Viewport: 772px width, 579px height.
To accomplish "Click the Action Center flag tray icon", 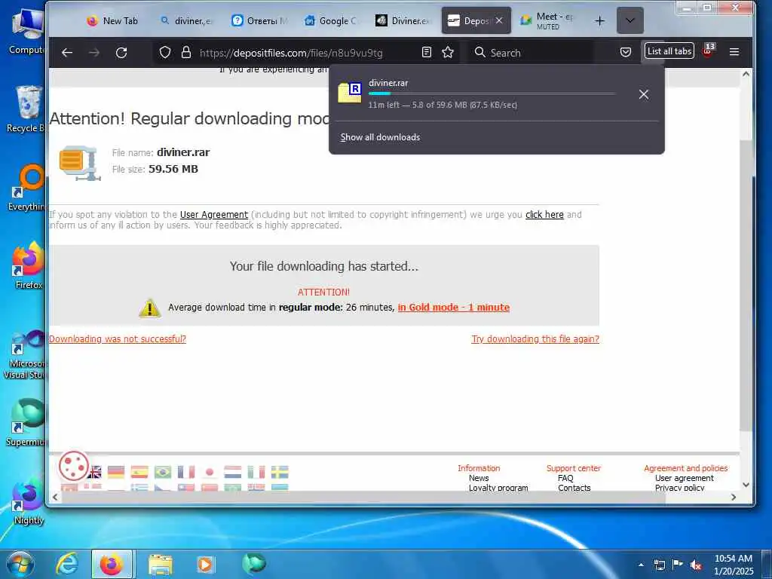I will click(x=678, y=565).
